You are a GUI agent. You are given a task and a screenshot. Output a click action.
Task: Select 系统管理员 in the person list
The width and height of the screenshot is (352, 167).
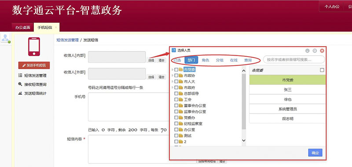[x=287, y=109]
